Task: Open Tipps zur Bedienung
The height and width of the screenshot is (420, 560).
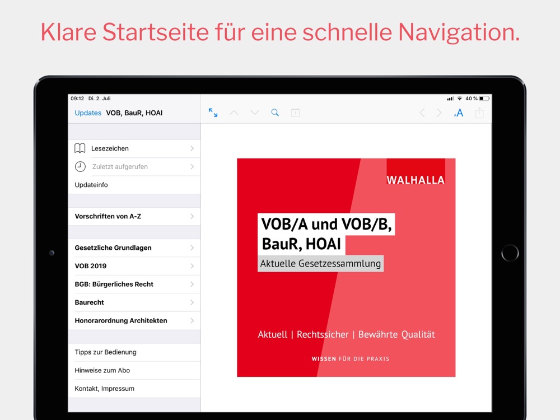Action: (x=134, y=352)
